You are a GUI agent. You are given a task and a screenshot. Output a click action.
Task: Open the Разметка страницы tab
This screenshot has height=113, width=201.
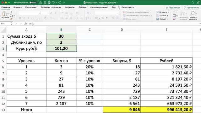click(x=51, y=7)
